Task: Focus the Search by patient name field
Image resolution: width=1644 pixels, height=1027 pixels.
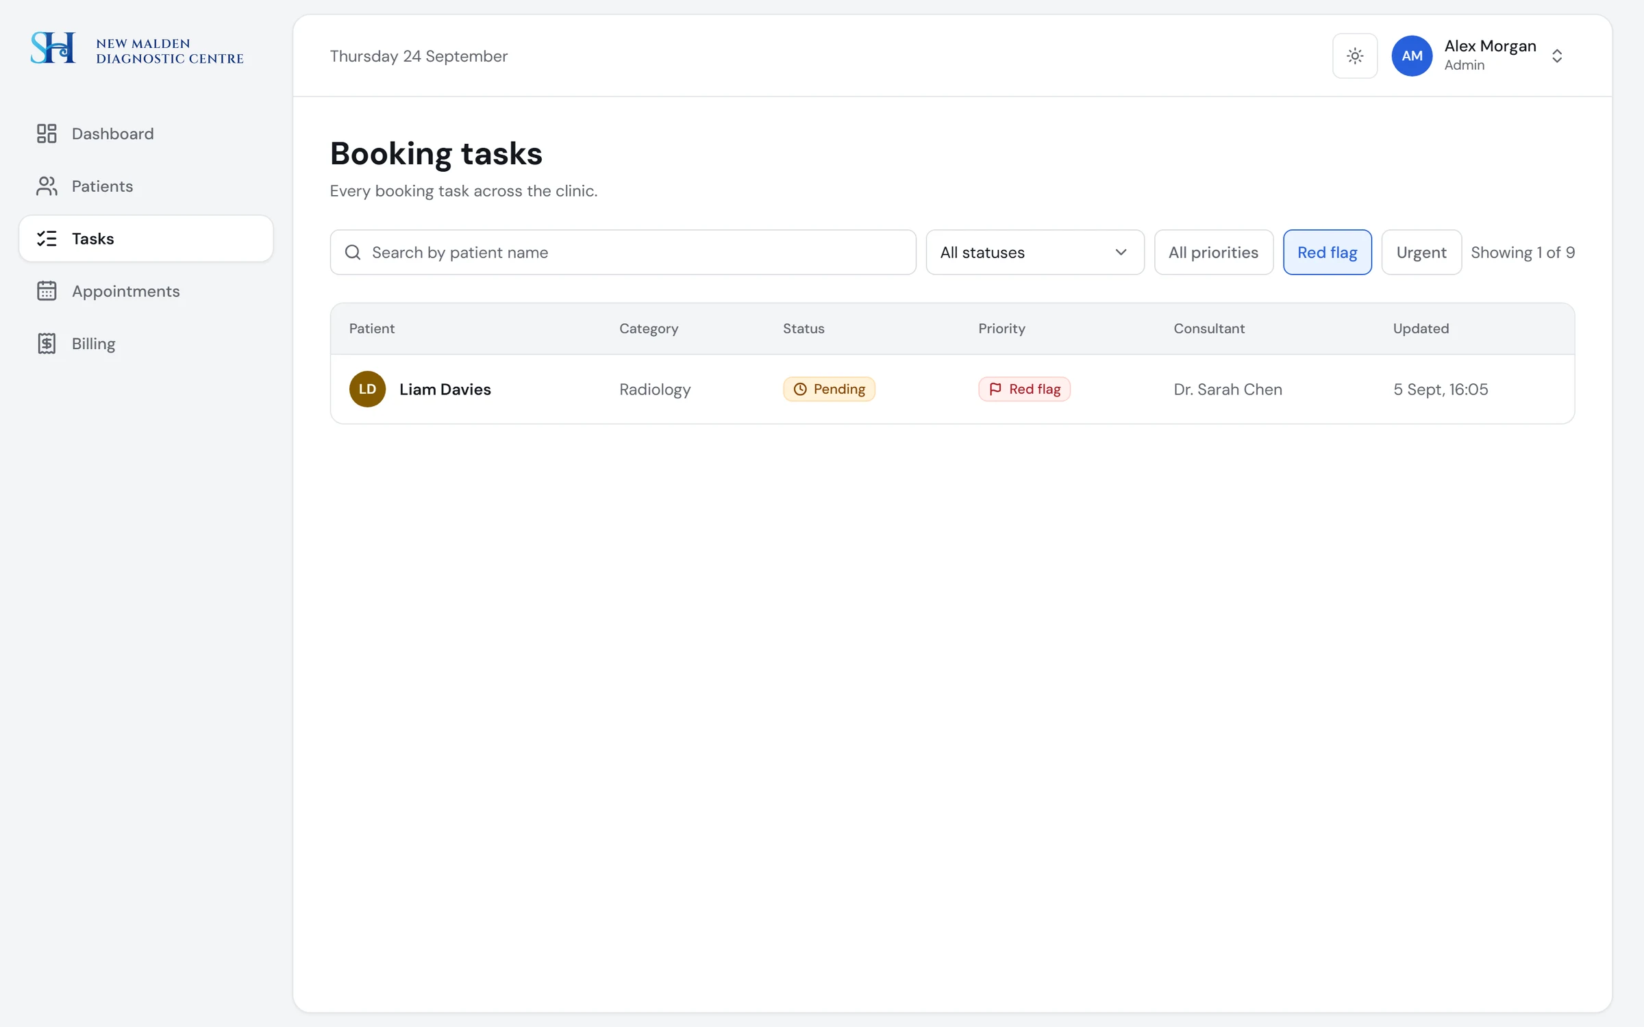Action: [623, 253]
